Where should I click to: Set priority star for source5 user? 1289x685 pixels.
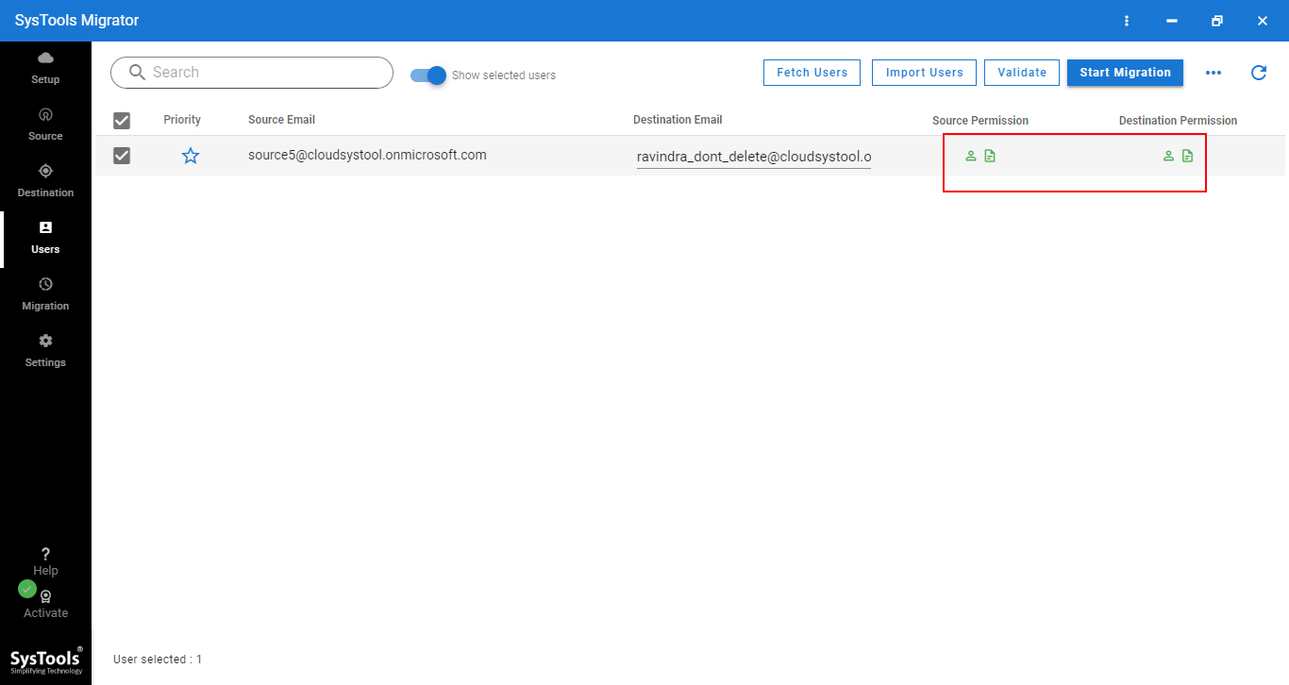[x=191, y=156]
